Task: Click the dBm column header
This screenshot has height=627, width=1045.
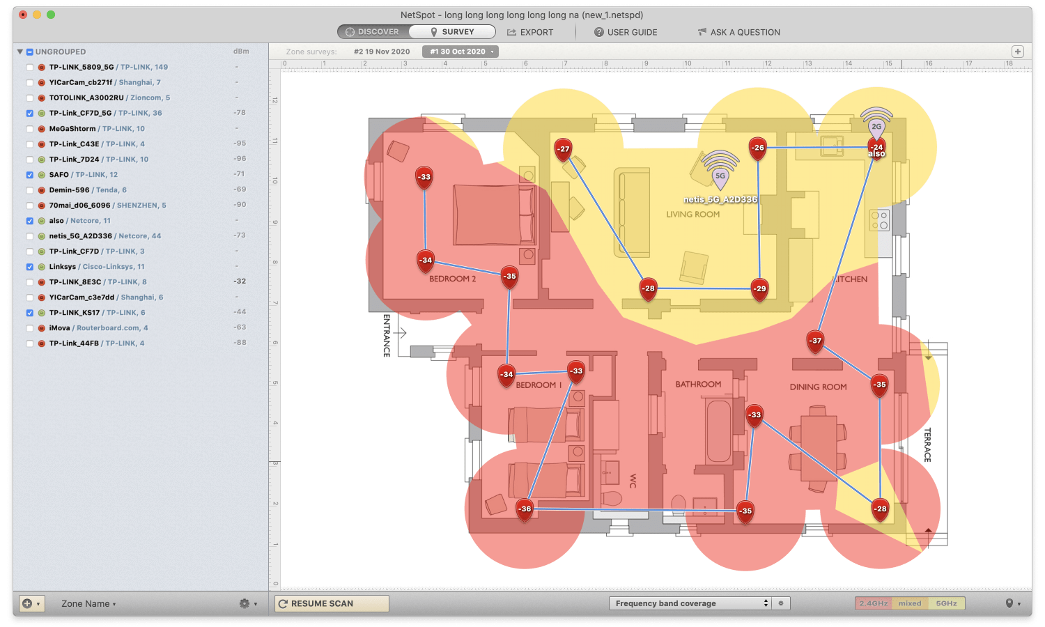Action: (x=241, y=52)
